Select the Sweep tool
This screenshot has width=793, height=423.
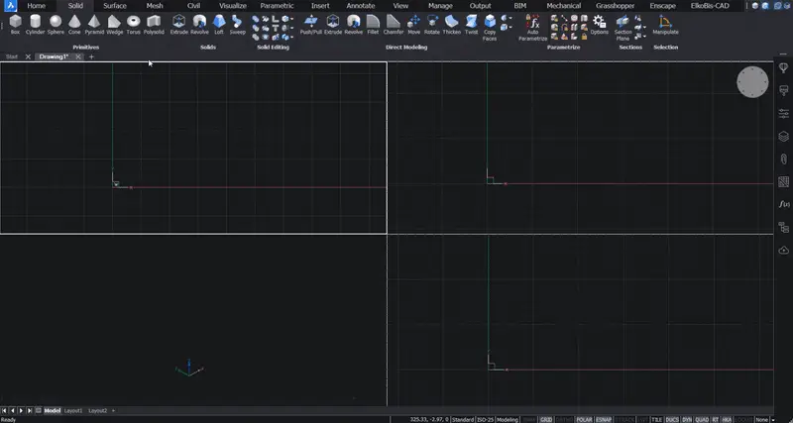pyautogui.click(x=237, y=24)
